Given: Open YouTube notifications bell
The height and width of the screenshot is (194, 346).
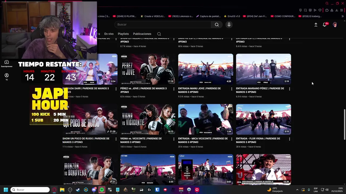Looking at the screenshot, I should click(x=325, y=25).
